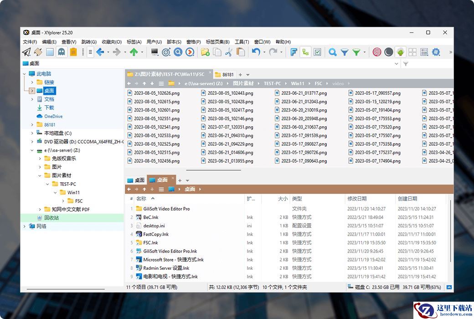Expand the 链接 folder in tree

pyautogui.click(x=32, y=82)
